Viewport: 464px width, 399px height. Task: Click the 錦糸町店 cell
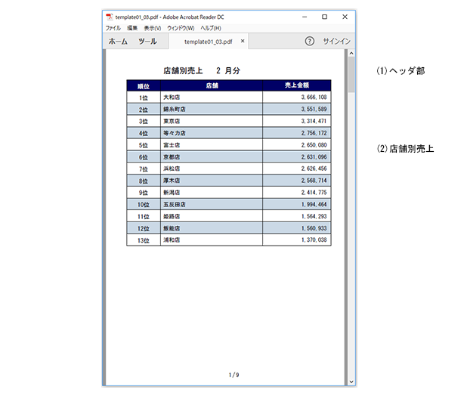(212, 110)
